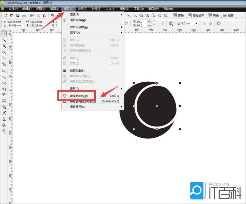Choose 转换为曲线(V) menu item

(x=93, y=96)
